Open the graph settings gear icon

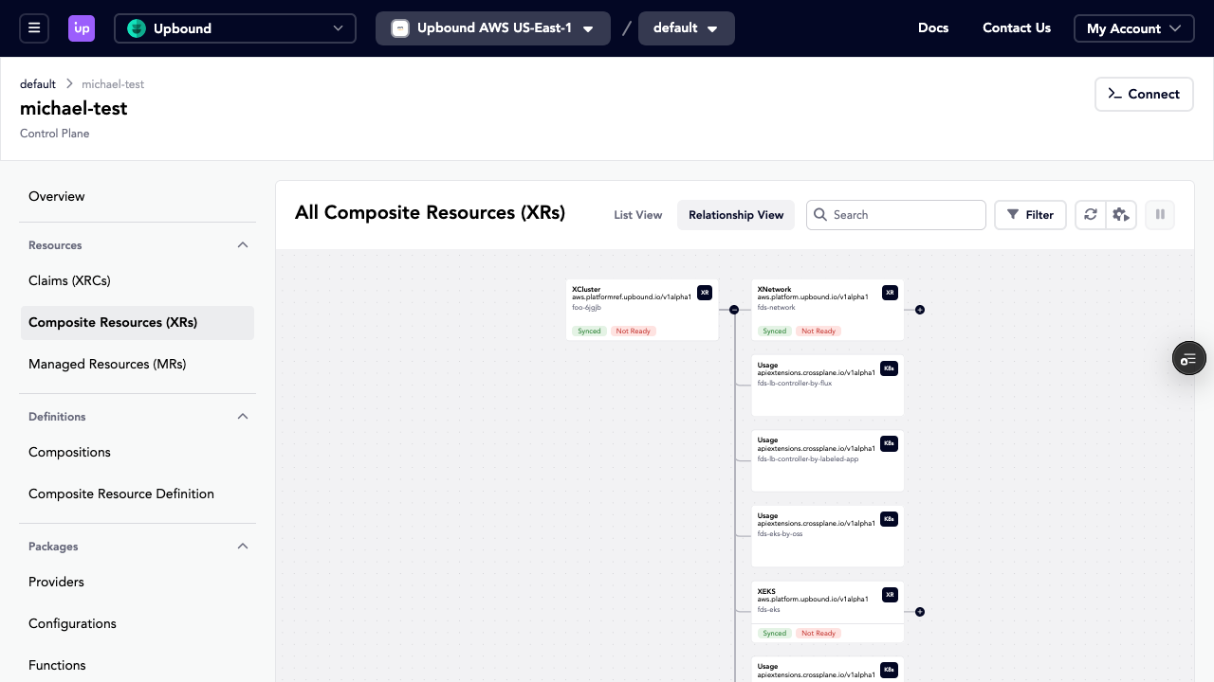pos(1121,215)
